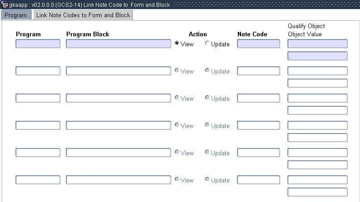Click fifth row Qualify Object field
Image resolution: width=360 pixels, height=202 pixels.
(317, 153)
